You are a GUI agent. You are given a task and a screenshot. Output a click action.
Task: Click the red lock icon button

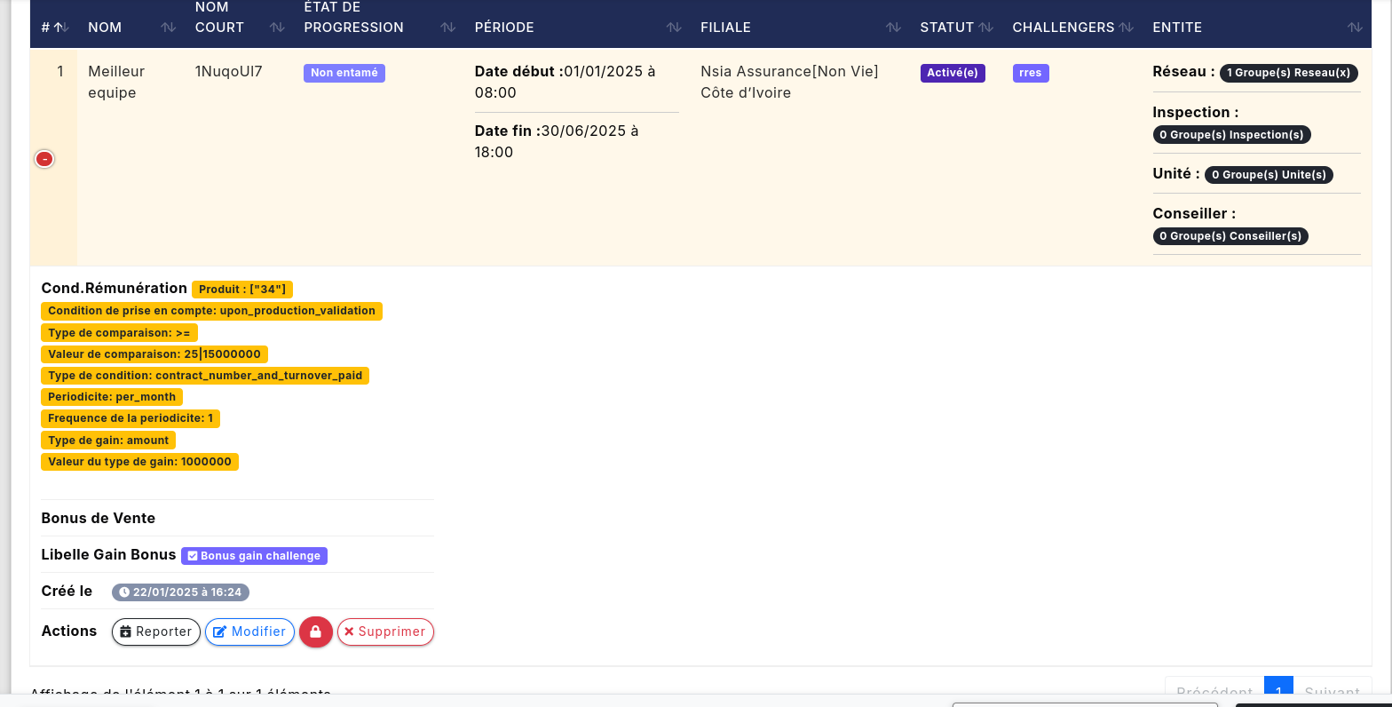(315, 632)
